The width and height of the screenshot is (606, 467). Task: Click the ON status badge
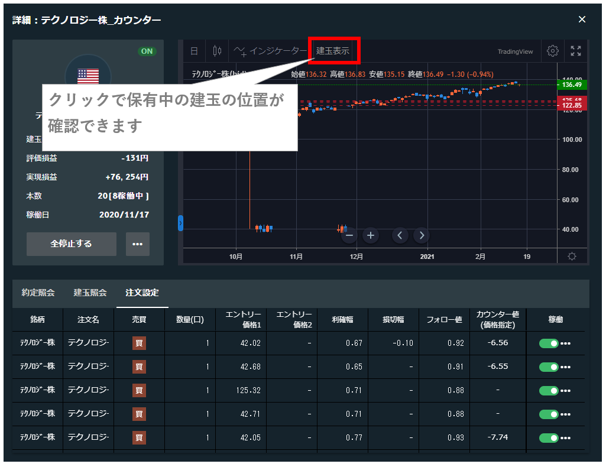[147, 51]
